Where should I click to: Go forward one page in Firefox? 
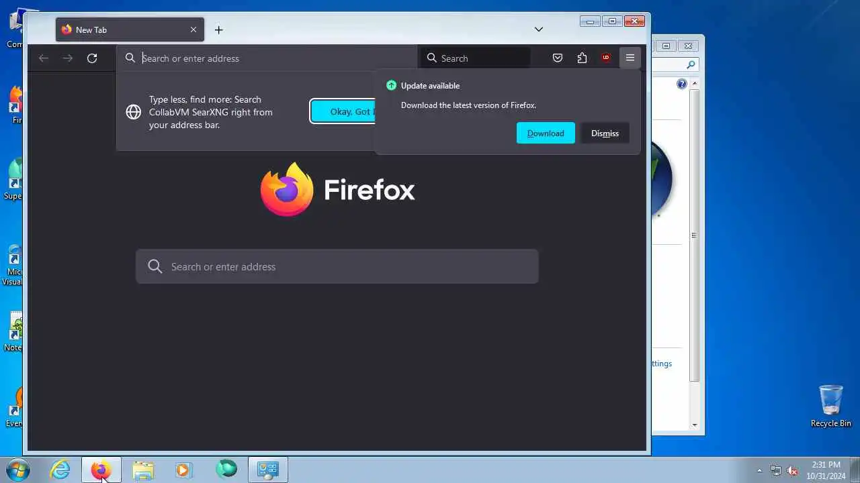pos(68,58)
